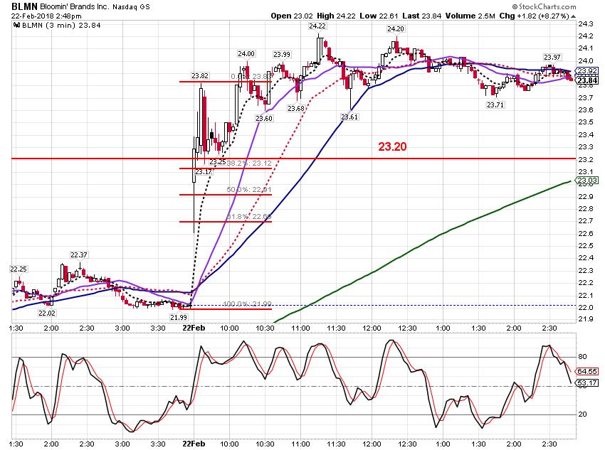Click the red 64.55 stochastic value box

click(587, 371)
